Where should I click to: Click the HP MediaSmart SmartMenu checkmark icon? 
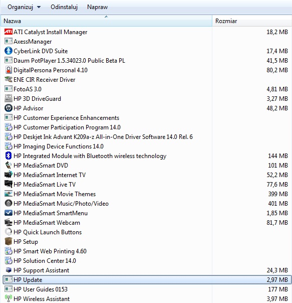click(x=9, y=213)
